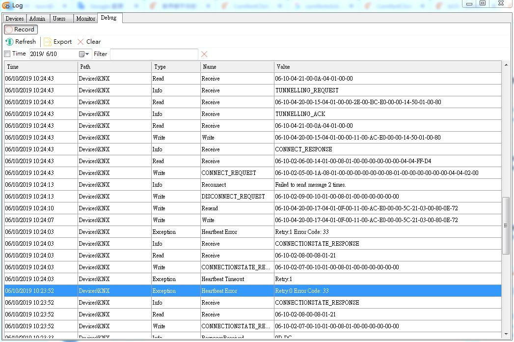Select value 06-10-02-09-00-10-01 of DISCONNECT_REQUEST
The image size is (514, 342).
(x=387, y=197)
